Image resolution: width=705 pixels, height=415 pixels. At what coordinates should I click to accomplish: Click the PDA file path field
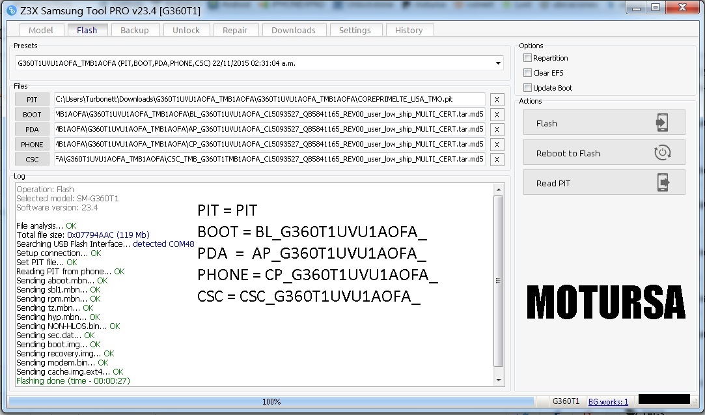coord(270,129)
